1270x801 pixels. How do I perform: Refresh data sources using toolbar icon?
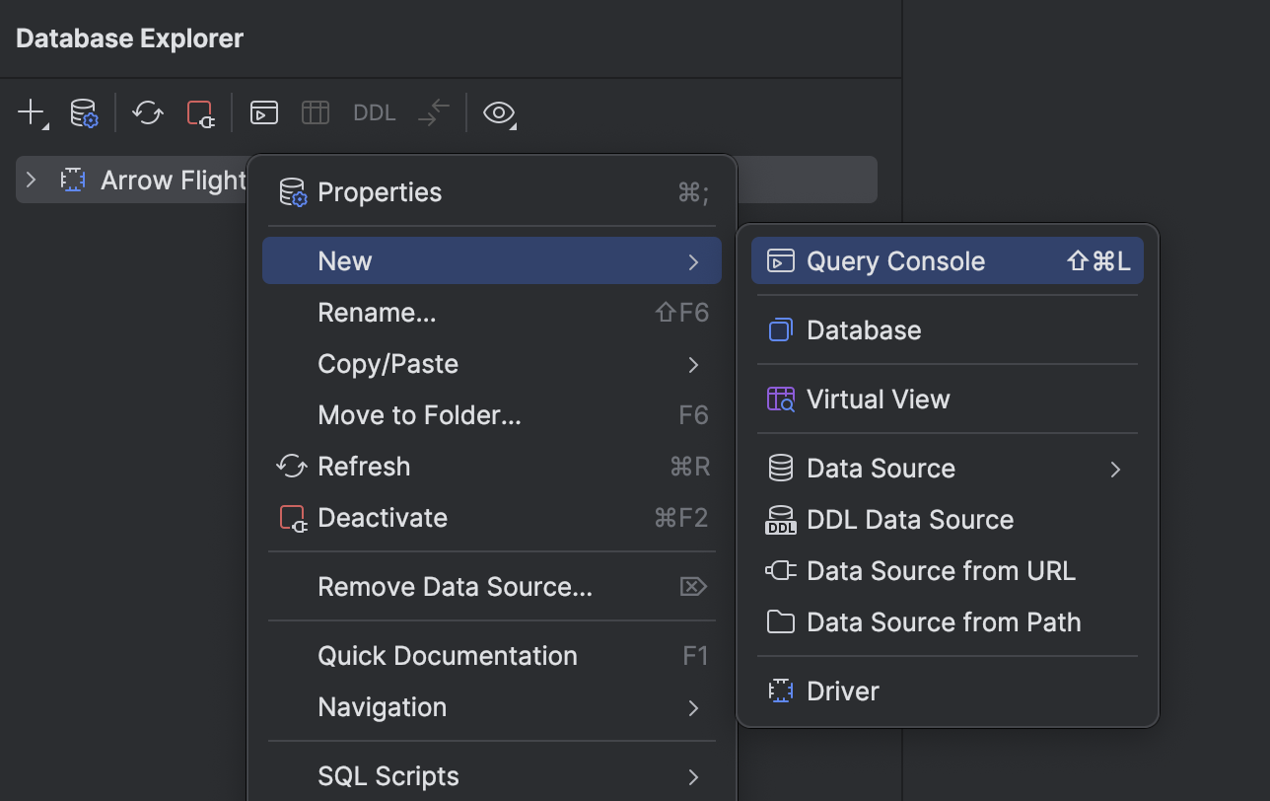point(147,112)
